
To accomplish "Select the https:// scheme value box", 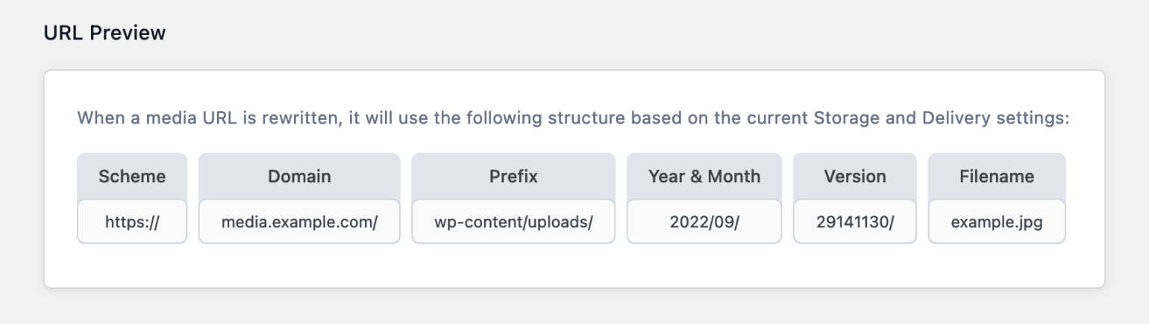I will pos(132,221).
